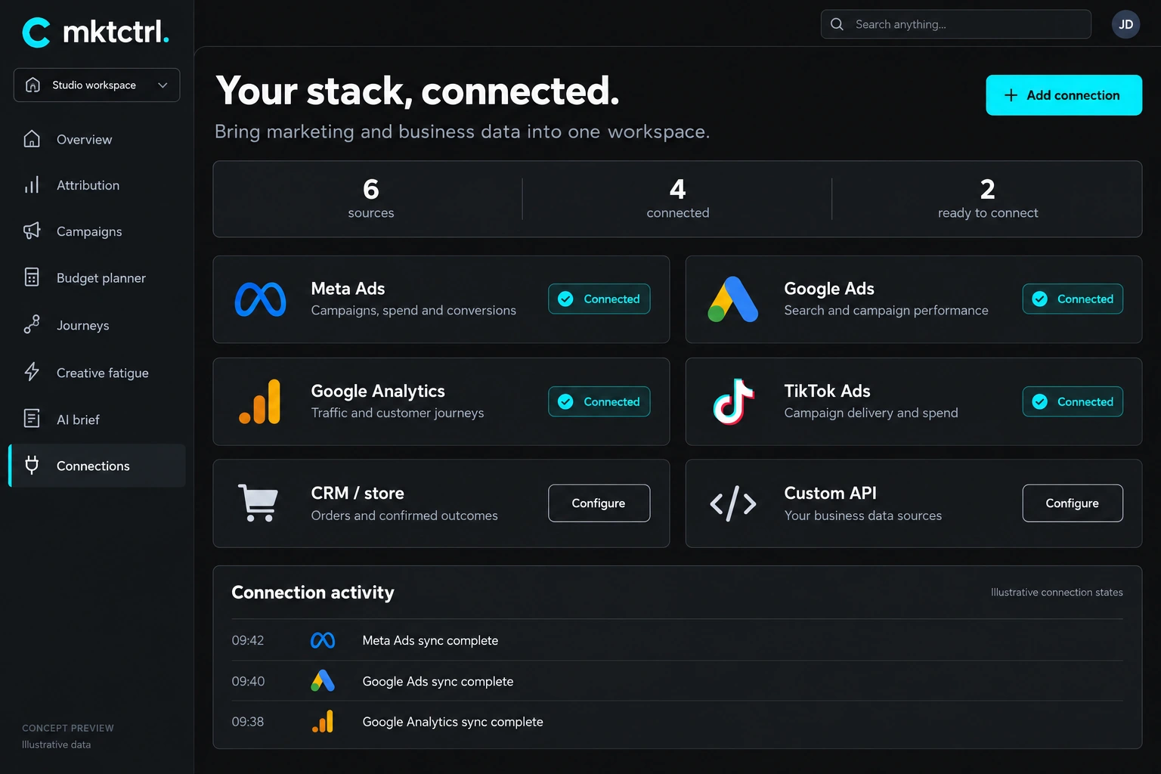
Task: Click the "4 connected" stat
Action: (x=678, y=198)
